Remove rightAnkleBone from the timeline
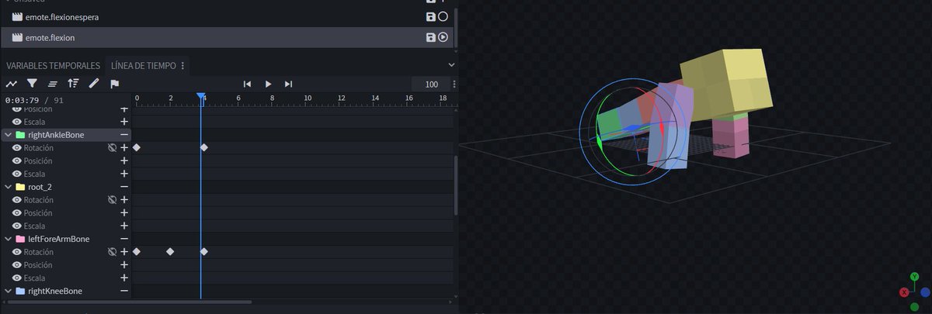The height and width of the screenshot is (314, 932). (124, 135)
